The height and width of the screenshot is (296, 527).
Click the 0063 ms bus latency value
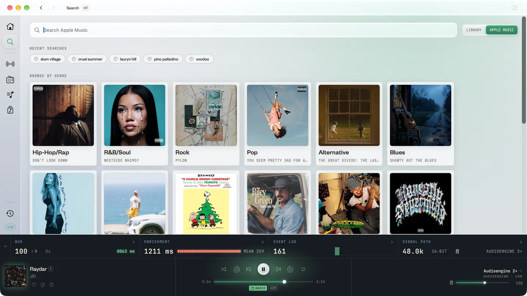[x=126, y=251]
